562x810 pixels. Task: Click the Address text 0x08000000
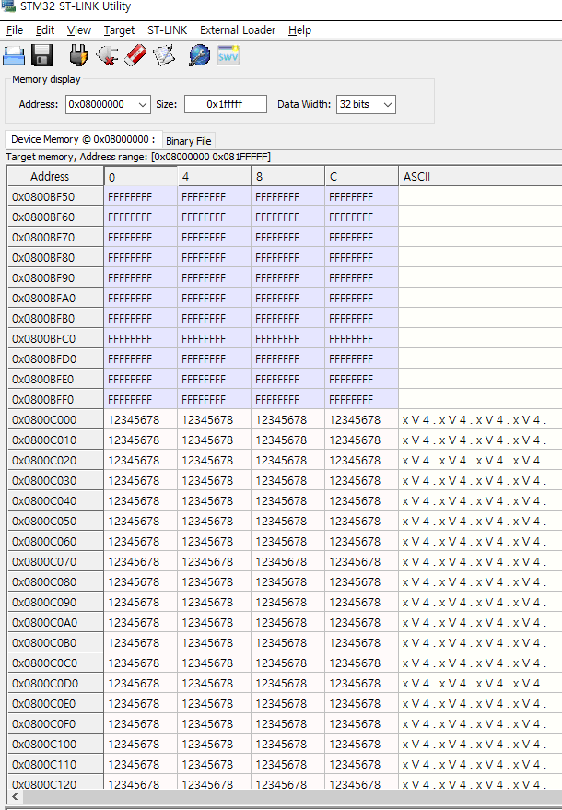(97, 104)
